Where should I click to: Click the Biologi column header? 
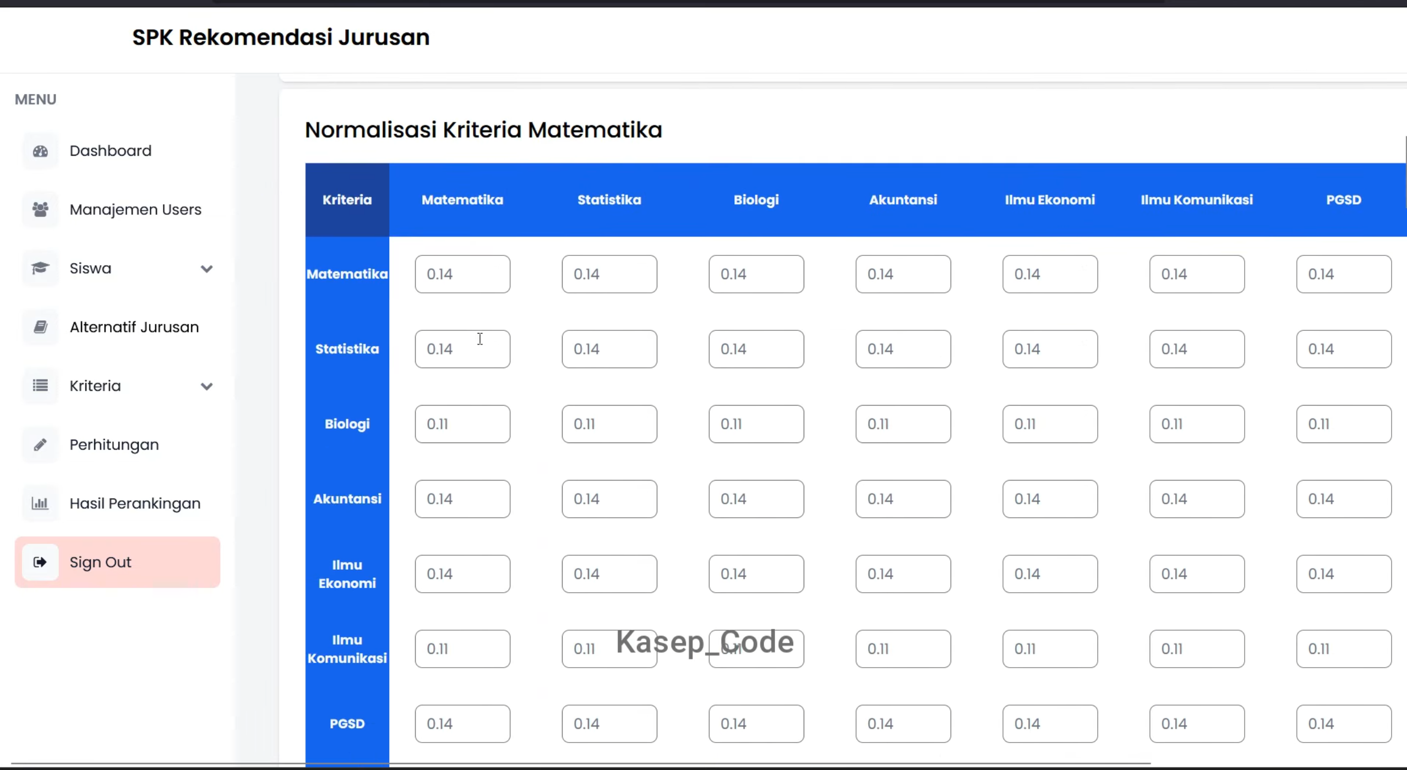click(x=756, y=200)
